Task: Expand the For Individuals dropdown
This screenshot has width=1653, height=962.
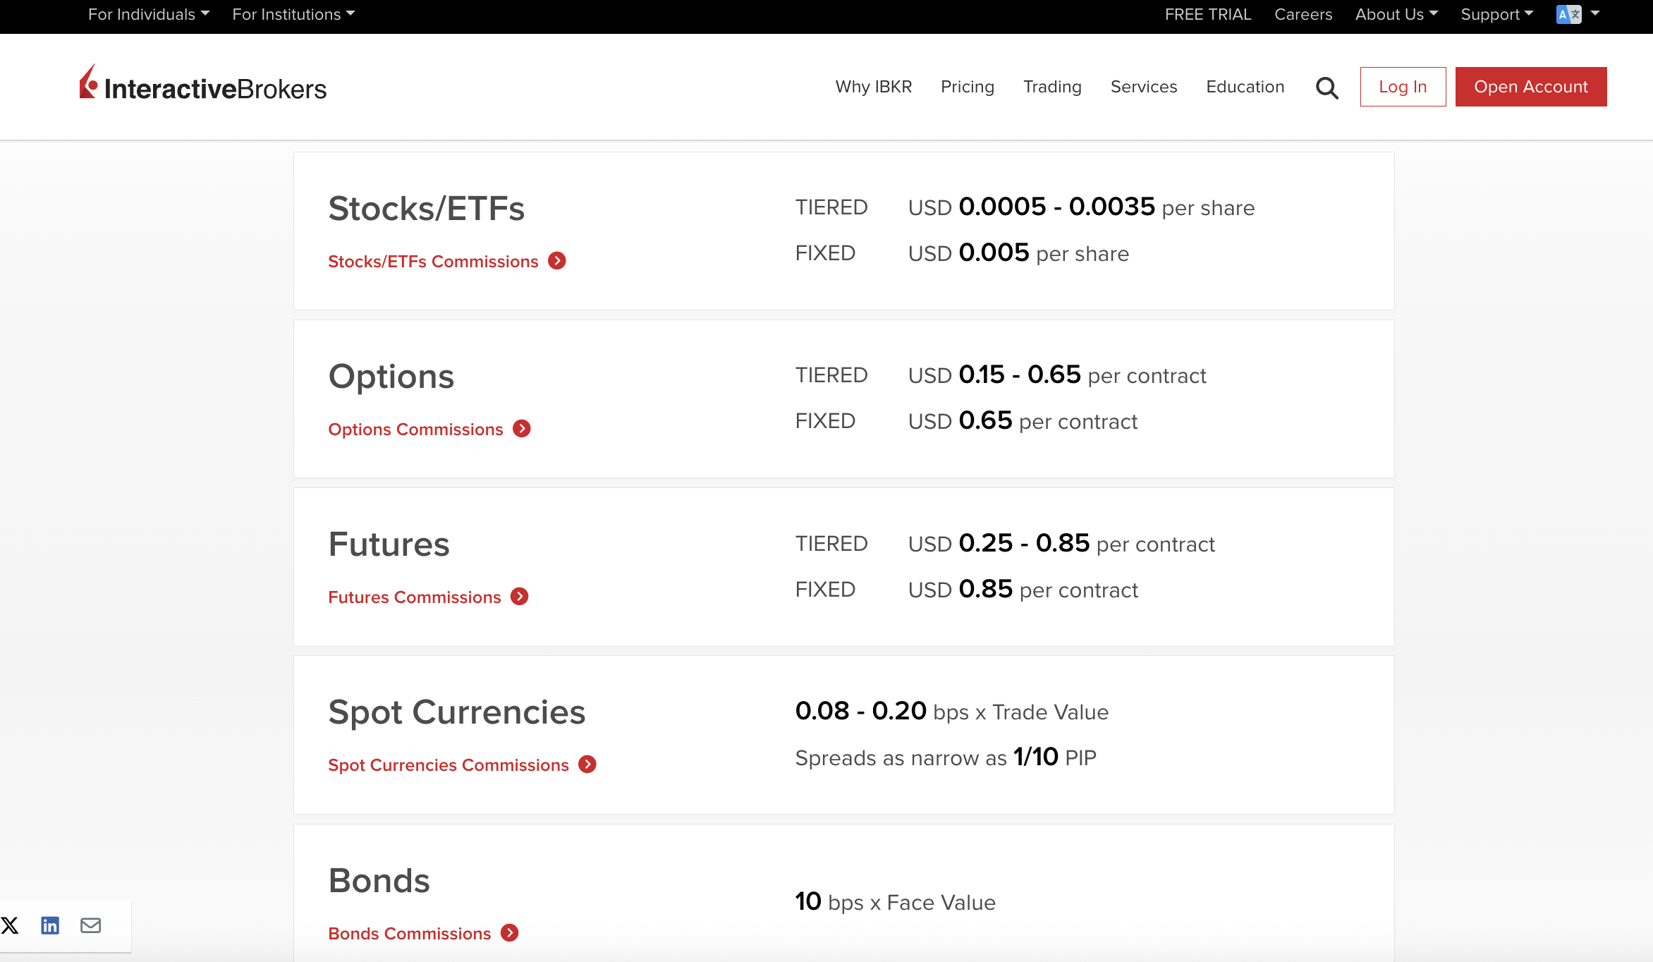Action: click(149, 14)
